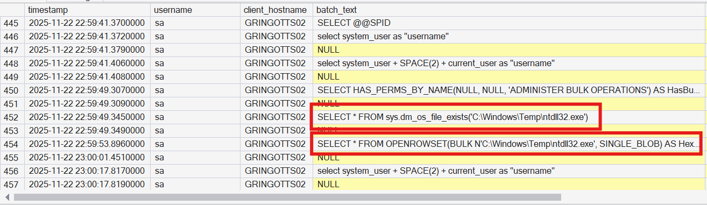Select row 446 'select system_user as "username"' cell

coord(510,37)
